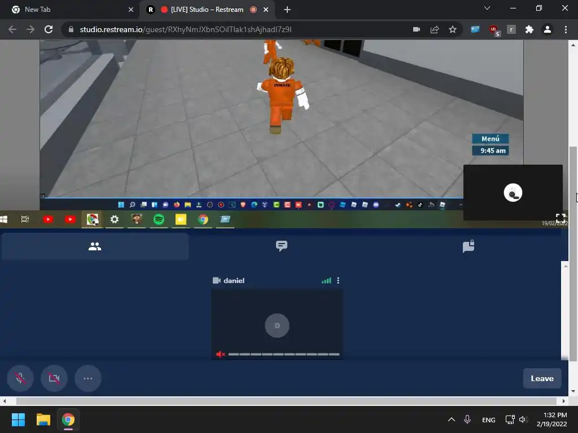This screenshot has height=433, width=578.
Task: Go back to the previous page
Action: (x=12, y=29)
